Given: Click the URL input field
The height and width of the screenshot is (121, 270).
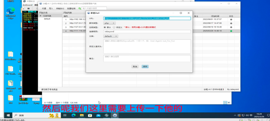Looking at the screenshot, I should pos(147,18).
